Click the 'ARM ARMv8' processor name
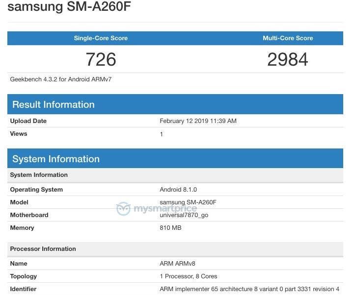355x295 pixels. [x=178, y=263]
